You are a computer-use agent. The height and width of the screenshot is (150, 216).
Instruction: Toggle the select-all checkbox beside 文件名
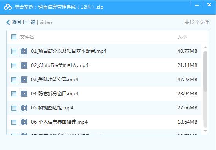pos(14,37)
